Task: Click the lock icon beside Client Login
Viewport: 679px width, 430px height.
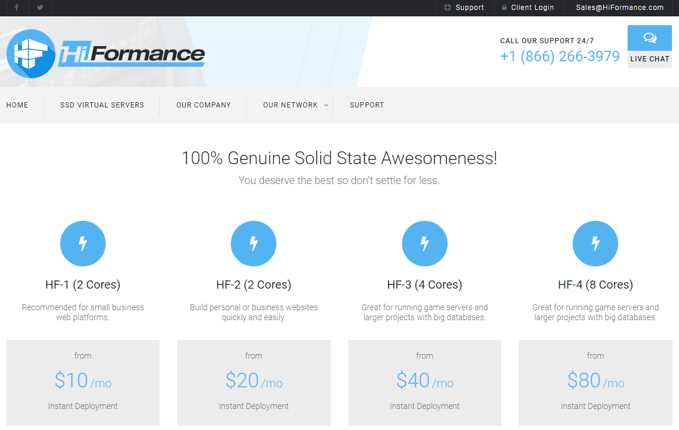Action: [x=504, y=8]
